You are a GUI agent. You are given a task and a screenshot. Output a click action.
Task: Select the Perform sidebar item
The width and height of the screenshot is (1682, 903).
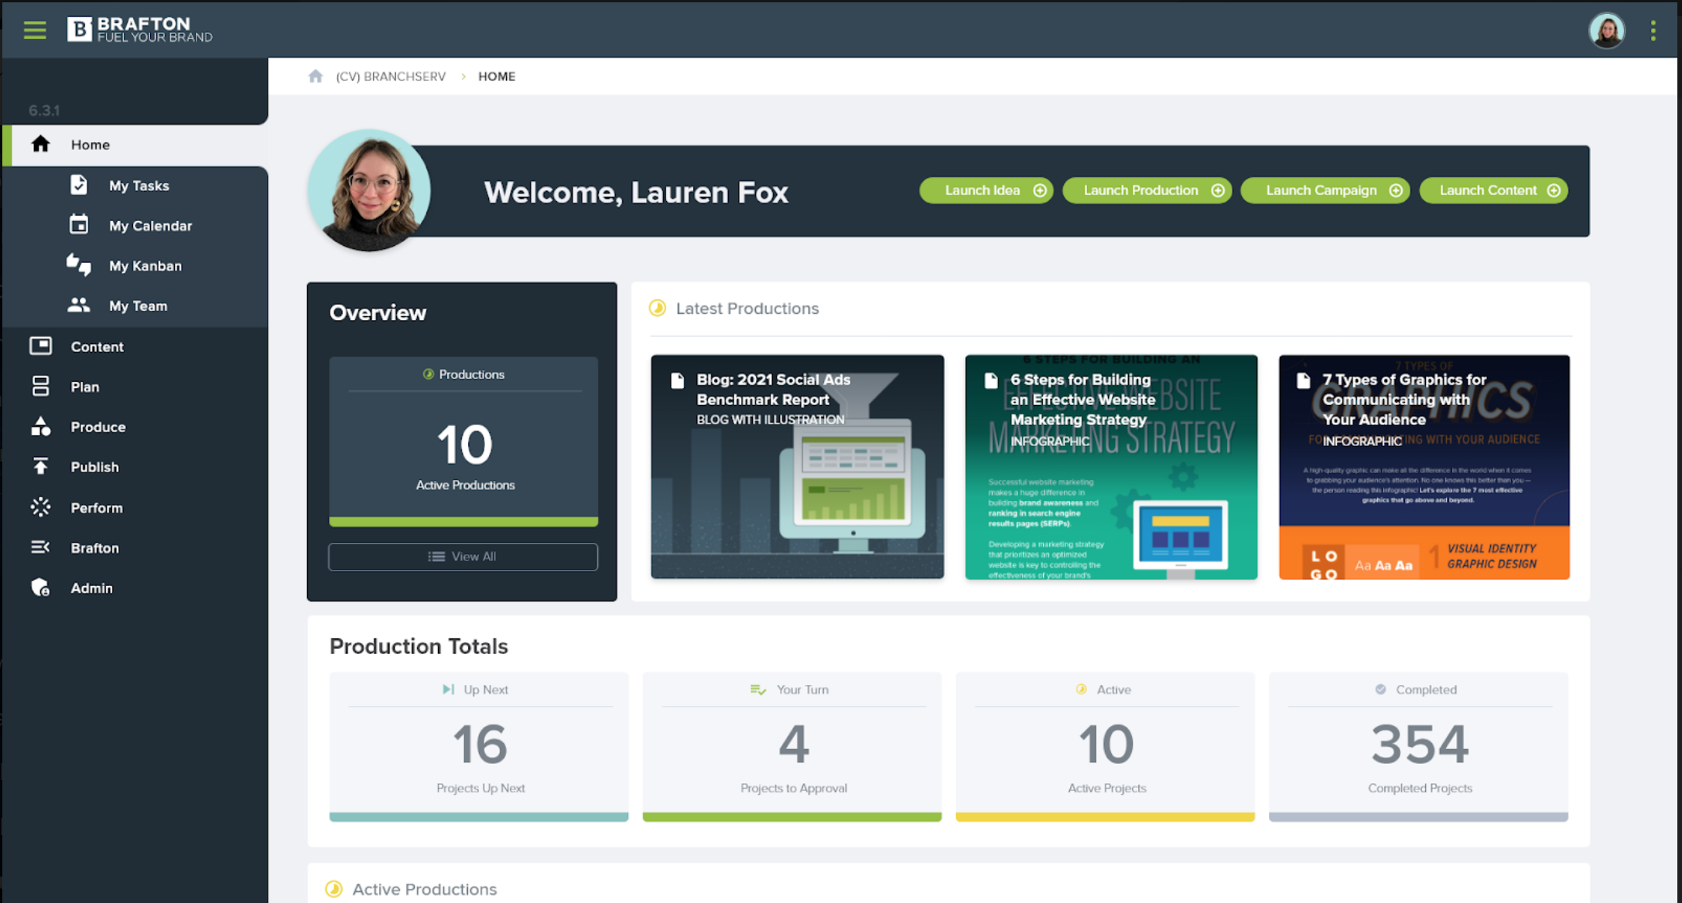click(x=96, y=508)
